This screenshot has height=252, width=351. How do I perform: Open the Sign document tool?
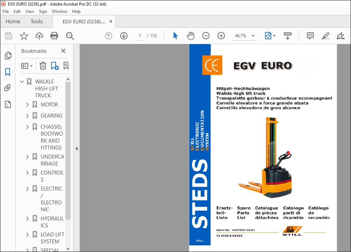point(341,36)
